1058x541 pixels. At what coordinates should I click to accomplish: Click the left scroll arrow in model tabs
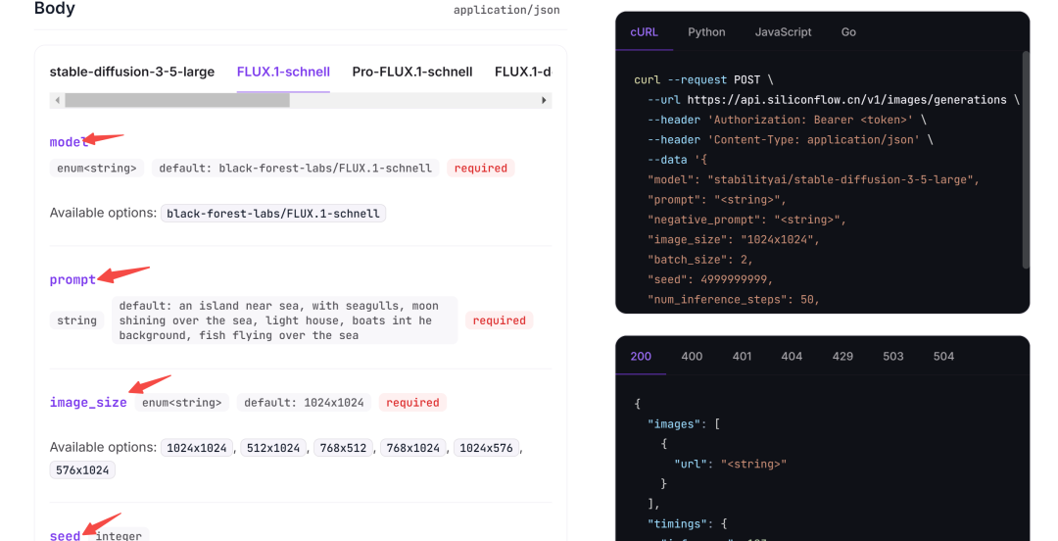[58, 100]
